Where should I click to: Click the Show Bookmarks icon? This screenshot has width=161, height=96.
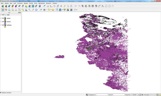click(x=71, y=10)
